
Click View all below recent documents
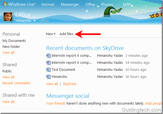point(52,84)
